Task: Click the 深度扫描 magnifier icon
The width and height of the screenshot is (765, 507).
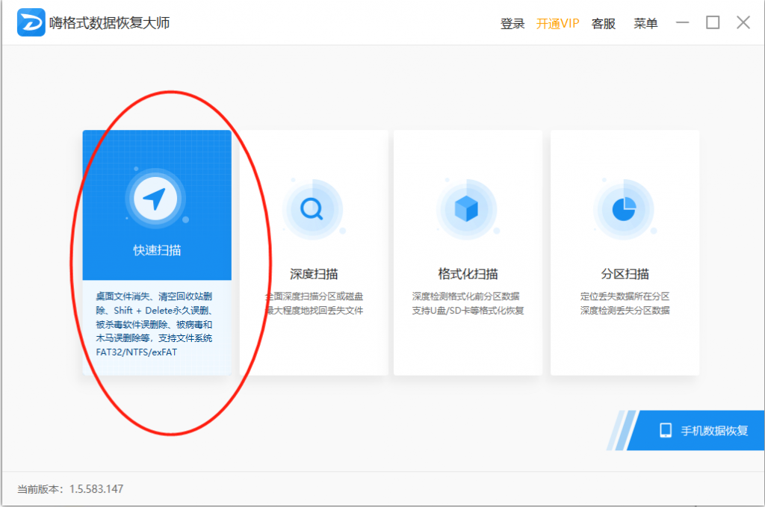Action: pyautogui.click(x=312, y=209)
